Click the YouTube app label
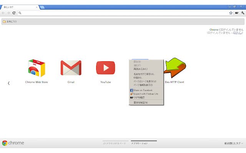Screen dimensions: 246x153 coord(106,82)
